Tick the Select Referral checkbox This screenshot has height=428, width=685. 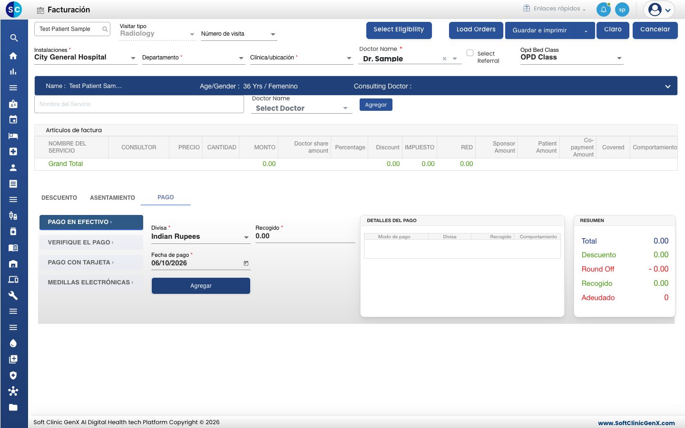[x=470, y=53]
